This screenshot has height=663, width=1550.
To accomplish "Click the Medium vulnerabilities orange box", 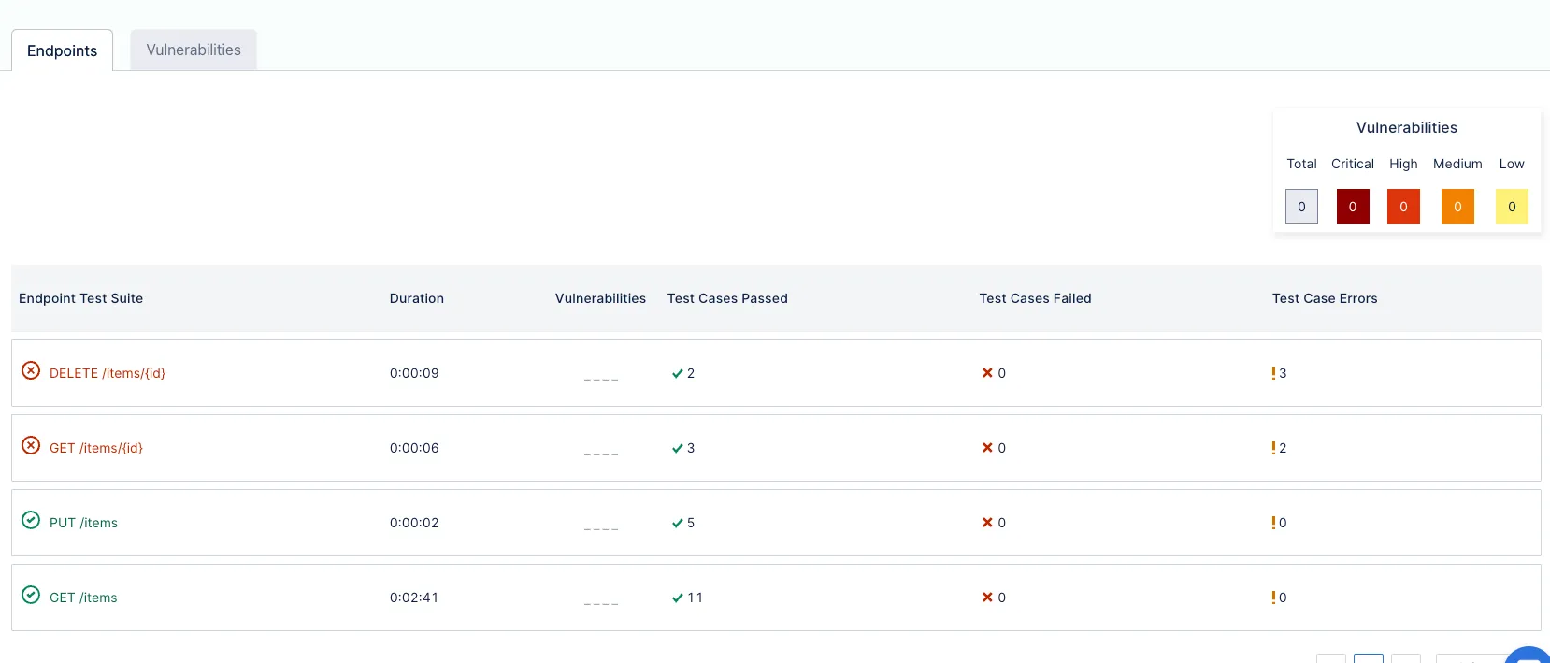I will [1457, 207].
